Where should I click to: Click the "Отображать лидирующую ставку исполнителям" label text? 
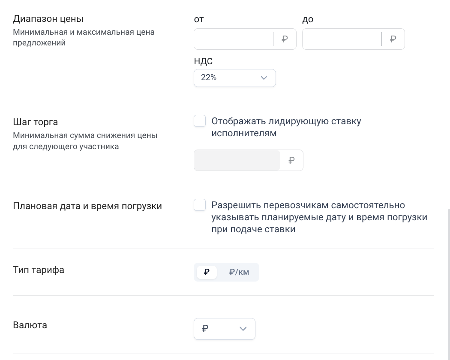[286, 127]
